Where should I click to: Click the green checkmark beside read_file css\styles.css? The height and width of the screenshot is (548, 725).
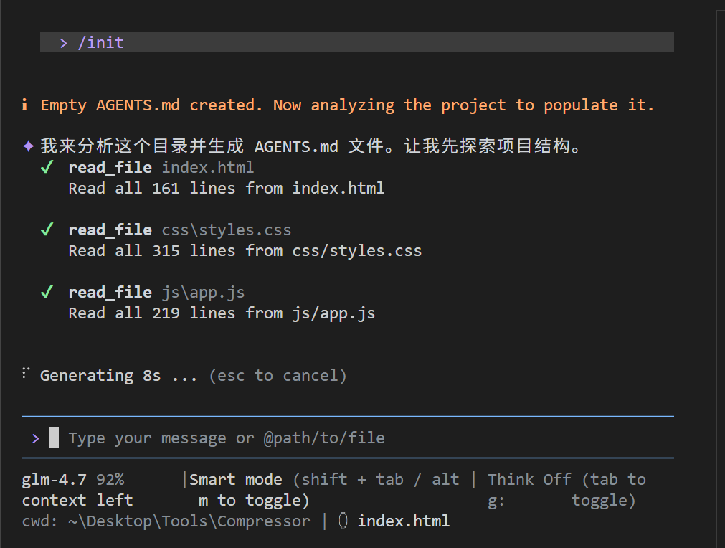[47, 230]
